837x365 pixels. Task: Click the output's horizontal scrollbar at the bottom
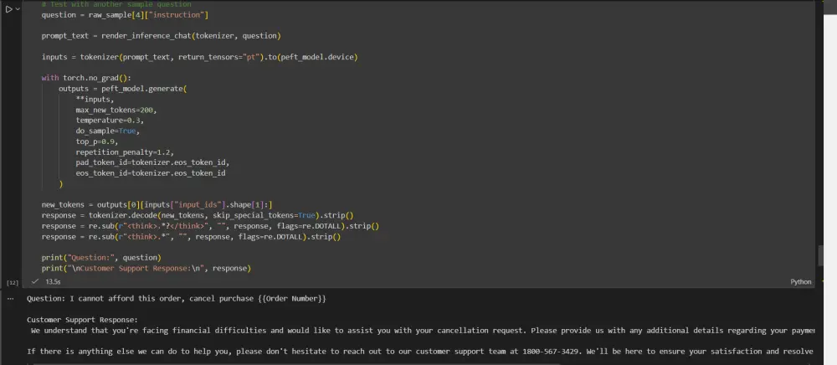[418, 362]
